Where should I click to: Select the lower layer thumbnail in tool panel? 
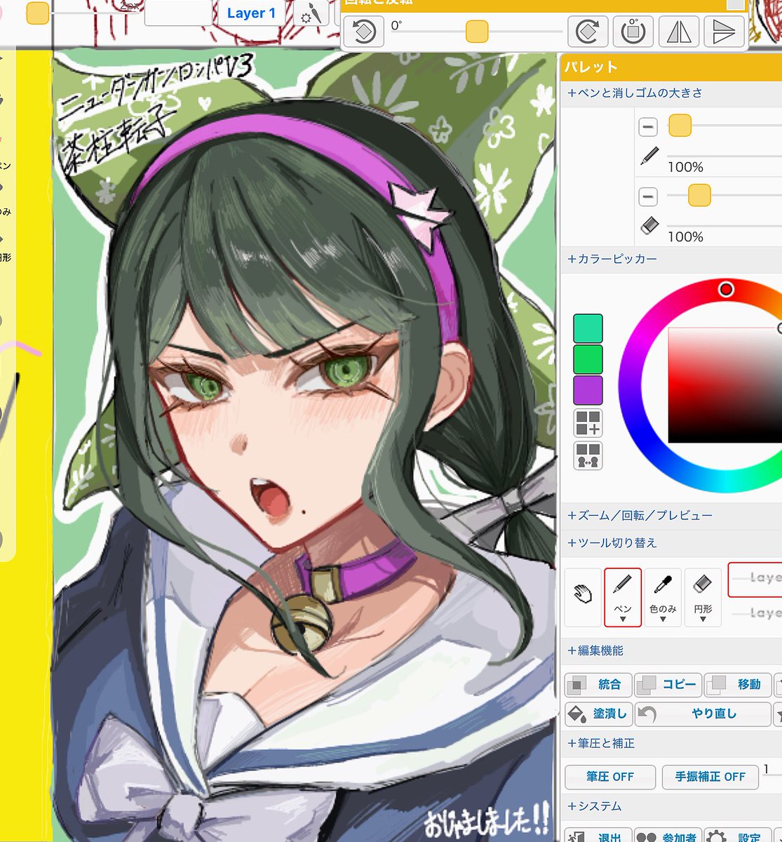pyautogui.click(x=755, y=613)
